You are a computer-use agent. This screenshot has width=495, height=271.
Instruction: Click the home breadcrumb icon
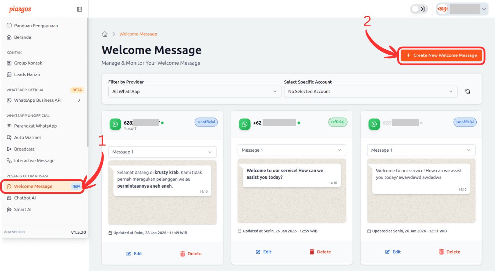click(x=105, y=33)
